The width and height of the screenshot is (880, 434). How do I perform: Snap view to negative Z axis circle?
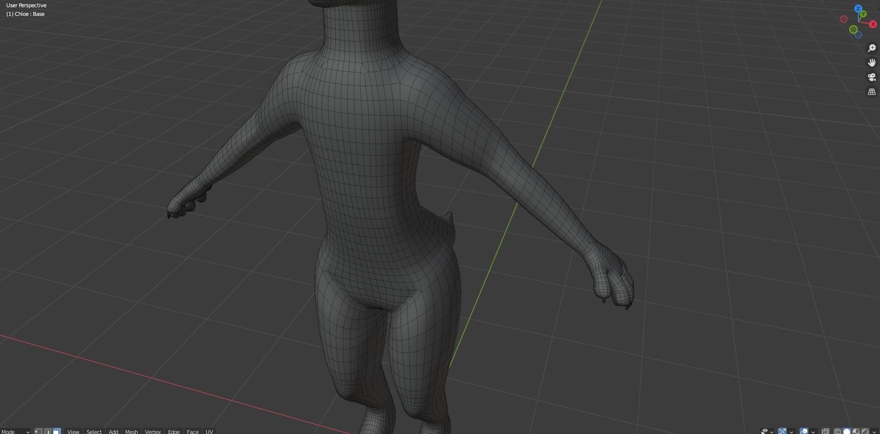pos(858,35)
